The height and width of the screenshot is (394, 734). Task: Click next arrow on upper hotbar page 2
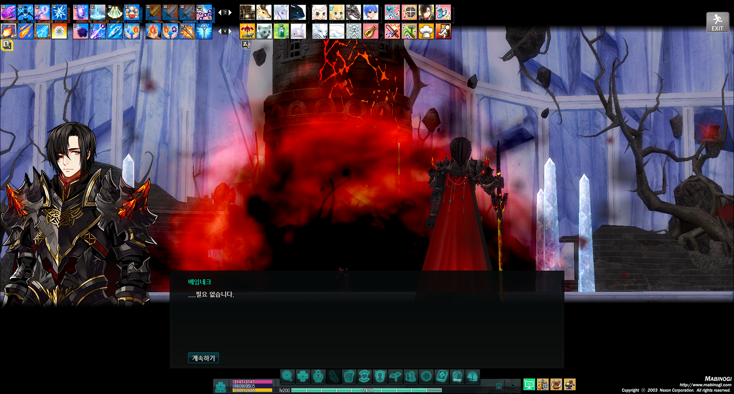[231, 12]
